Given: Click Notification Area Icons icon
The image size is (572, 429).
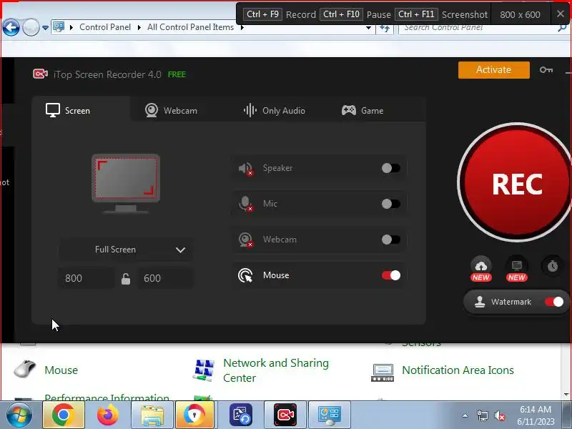Looking at the screenshot, I should (383, 373).
